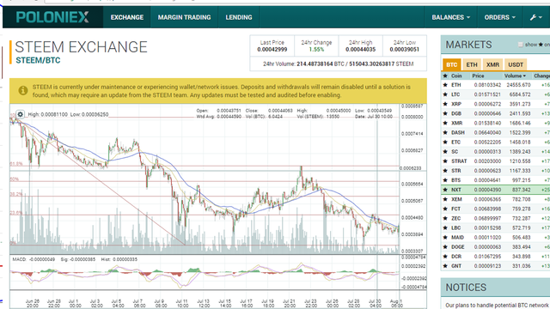Star the ZEC market row

[x=445, y=218]
